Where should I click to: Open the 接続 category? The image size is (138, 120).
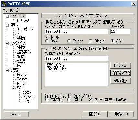coord(15,70)
